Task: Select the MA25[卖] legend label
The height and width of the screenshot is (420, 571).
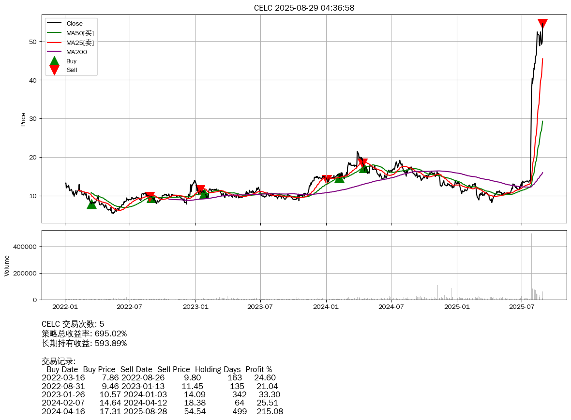Action: [x=80, y=43]
